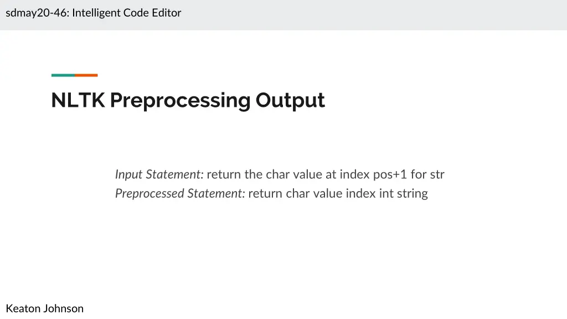Click the orange accent line above the title
This screenshot has width=567, height=319.
coord(86,75)
